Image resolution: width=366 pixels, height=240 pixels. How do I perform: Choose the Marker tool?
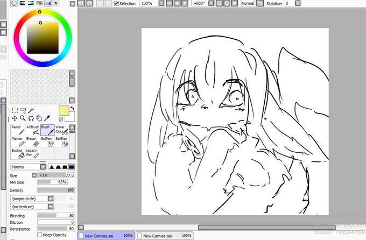coord(18,142)
